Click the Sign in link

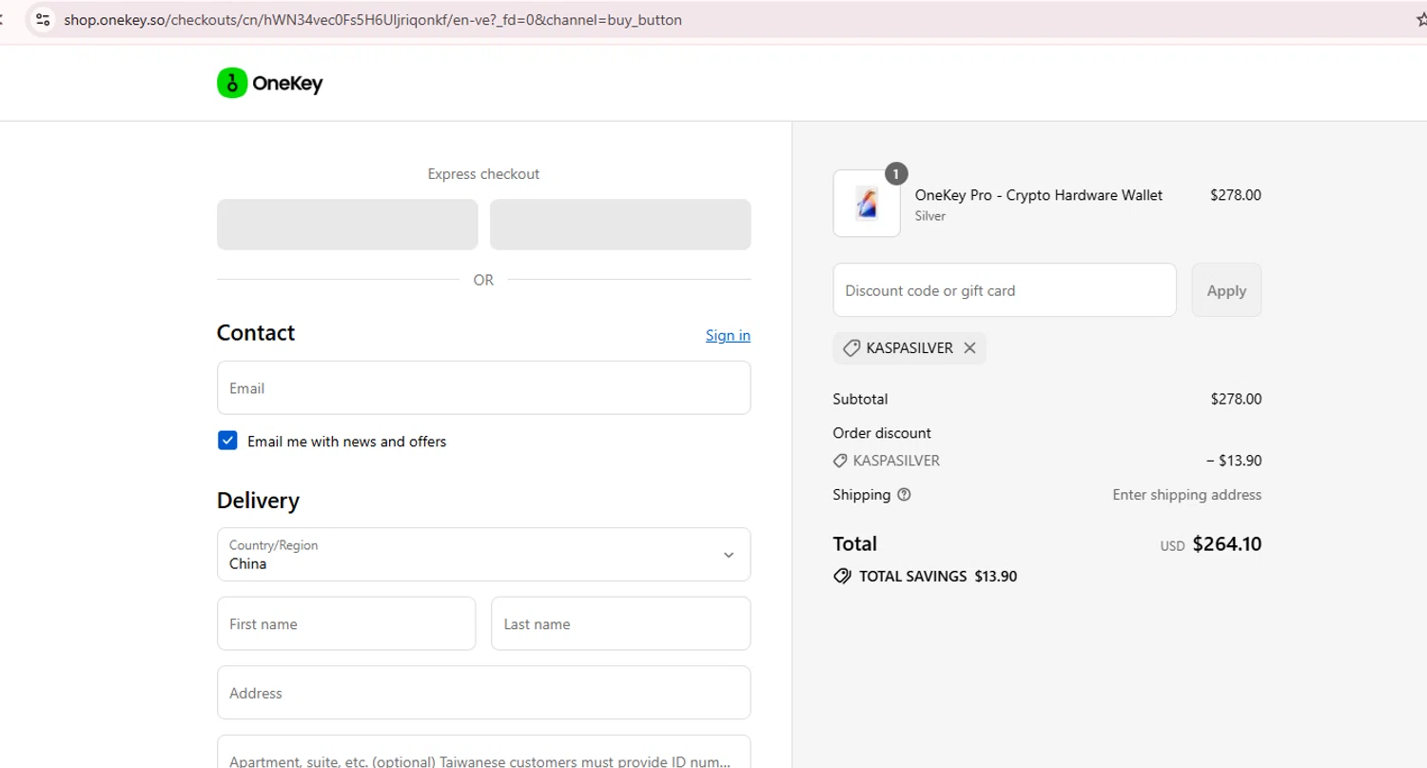(x=728, y=335)
